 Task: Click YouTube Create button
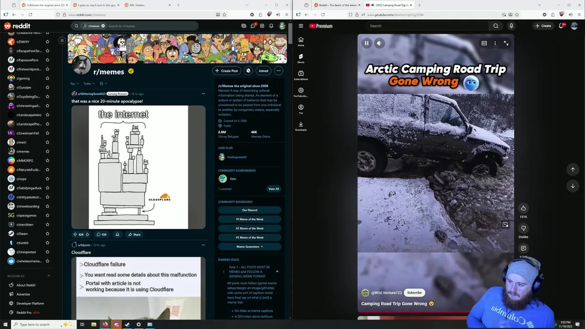[543, 26]
